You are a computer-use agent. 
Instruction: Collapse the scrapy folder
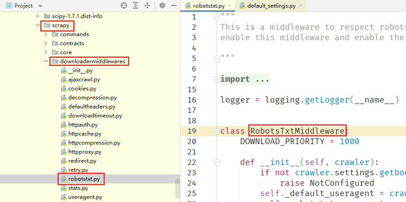[x=38, y=25]
